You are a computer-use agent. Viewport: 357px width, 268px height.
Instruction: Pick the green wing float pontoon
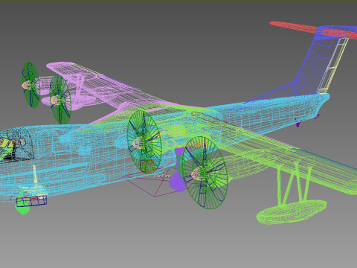click(292, 212)
